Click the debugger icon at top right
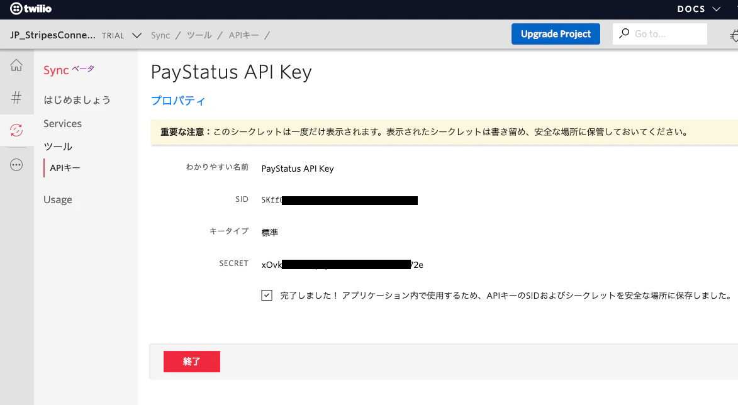 (x=734, y=35)
